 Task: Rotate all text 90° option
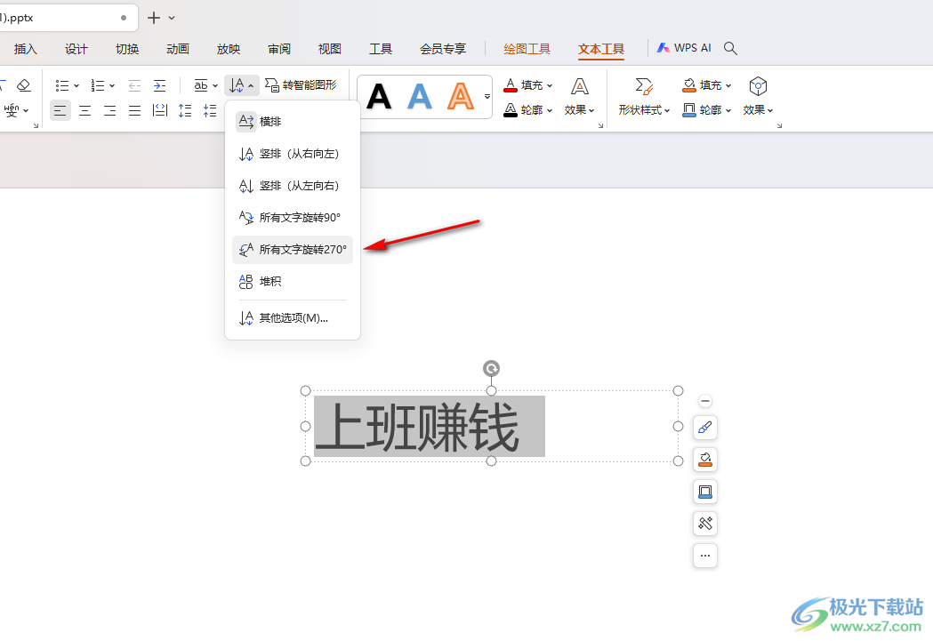[292, 218]
